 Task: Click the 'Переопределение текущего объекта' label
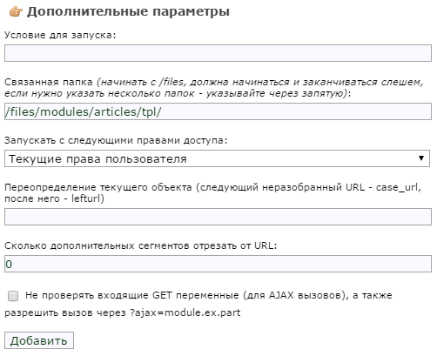[x=98, y=187]
